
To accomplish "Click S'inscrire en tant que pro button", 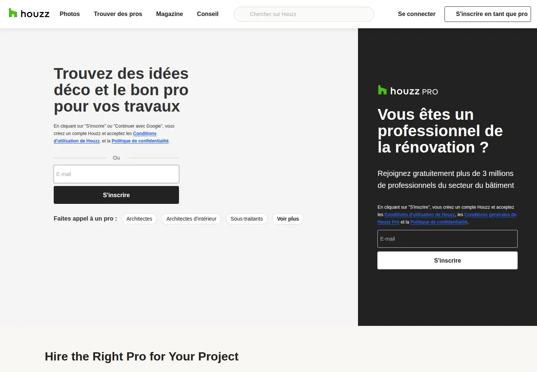I will [x=488, y=14].
